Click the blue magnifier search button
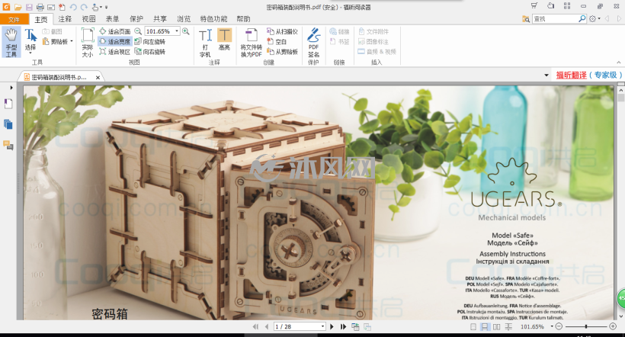The height and width of the screenshot is (337, 625). pos(582,18)
